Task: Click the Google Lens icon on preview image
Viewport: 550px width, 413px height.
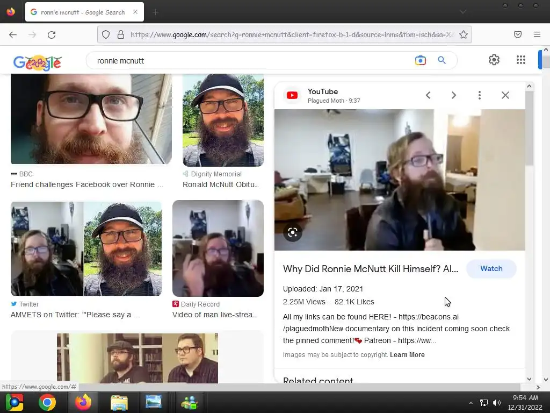Action: 293,232
